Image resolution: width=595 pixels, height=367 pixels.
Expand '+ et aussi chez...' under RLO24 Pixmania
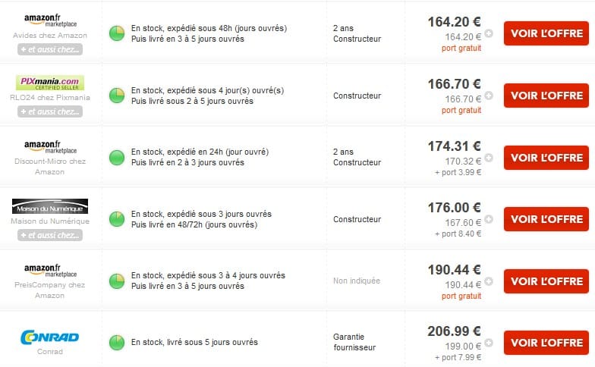tap(50, 111)
